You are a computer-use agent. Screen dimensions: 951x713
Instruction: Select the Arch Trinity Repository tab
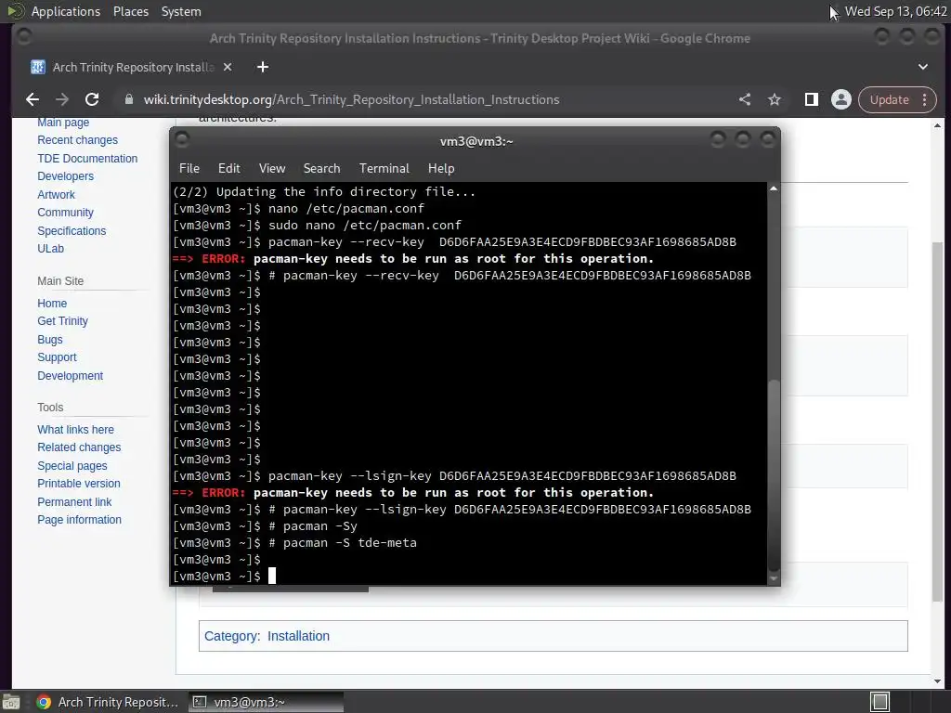[x=132, y=67]
